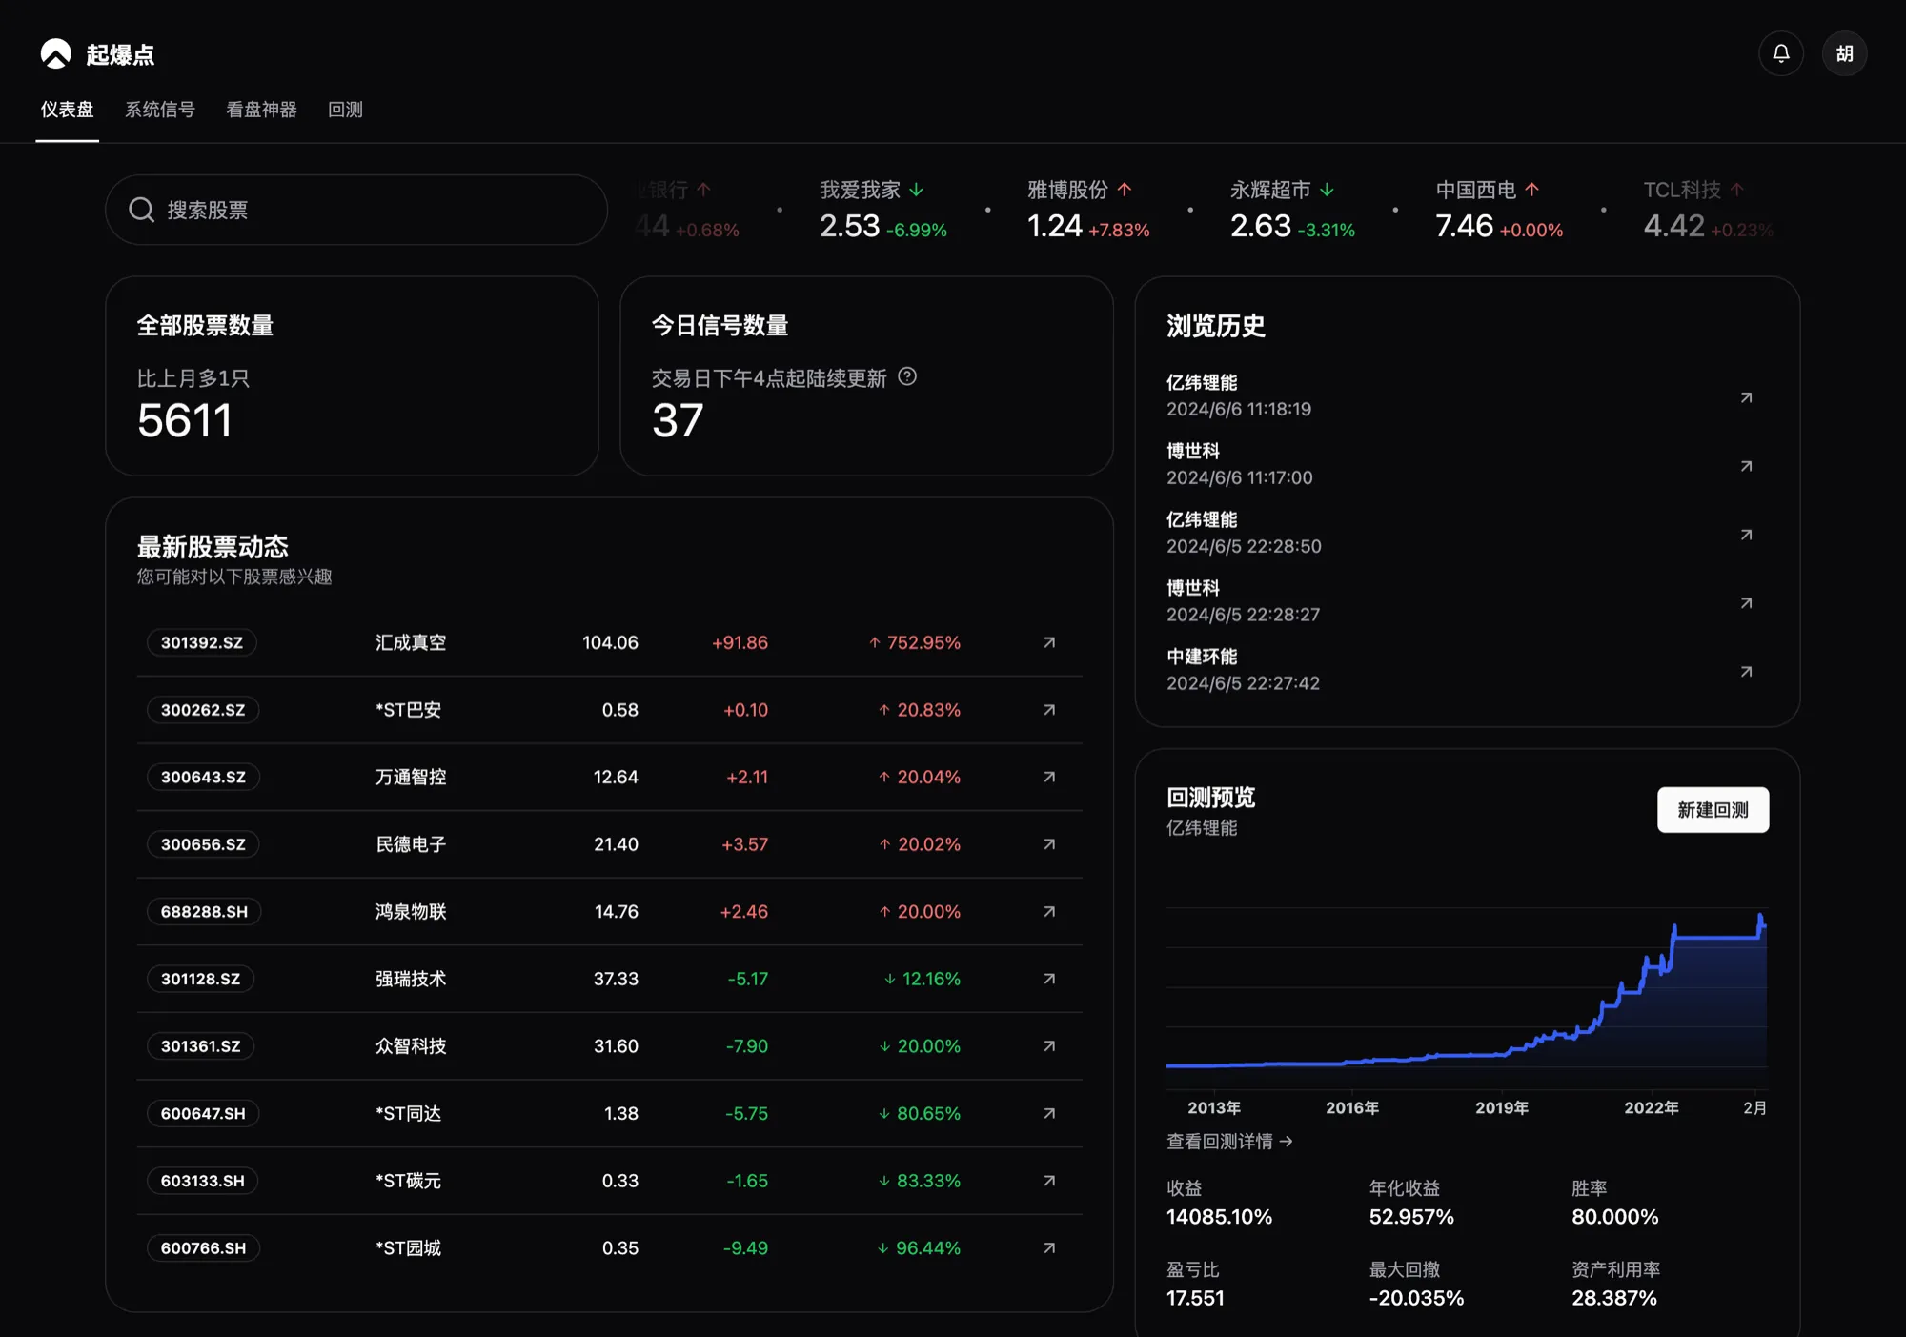Click chart axis label 2019年
This screenshot has width=1906, height=1337.
[1502, 1107]
